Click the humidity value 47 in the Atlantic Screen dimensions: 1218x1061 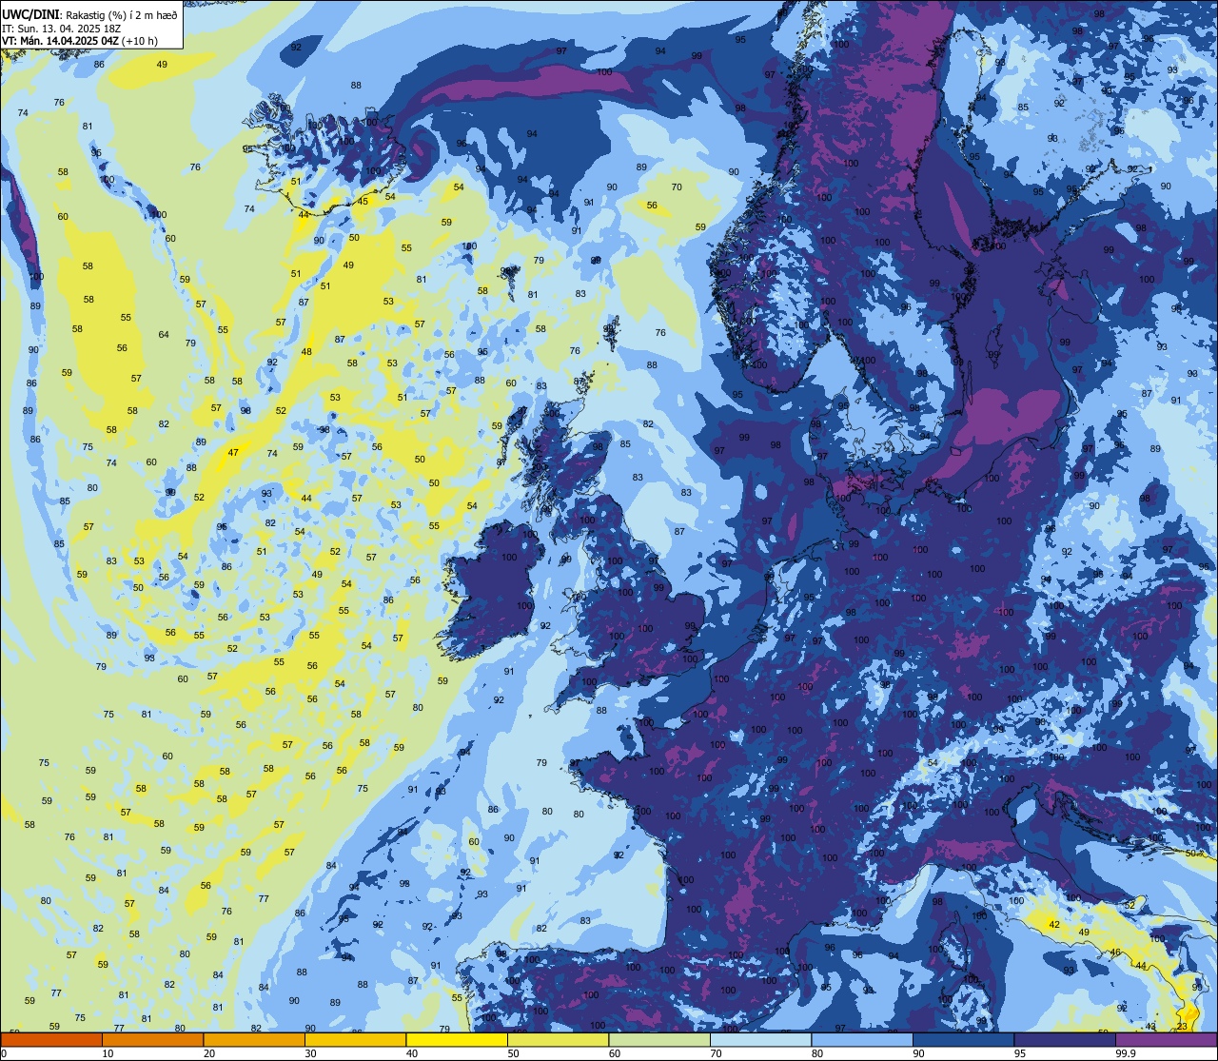pos(233,453)
